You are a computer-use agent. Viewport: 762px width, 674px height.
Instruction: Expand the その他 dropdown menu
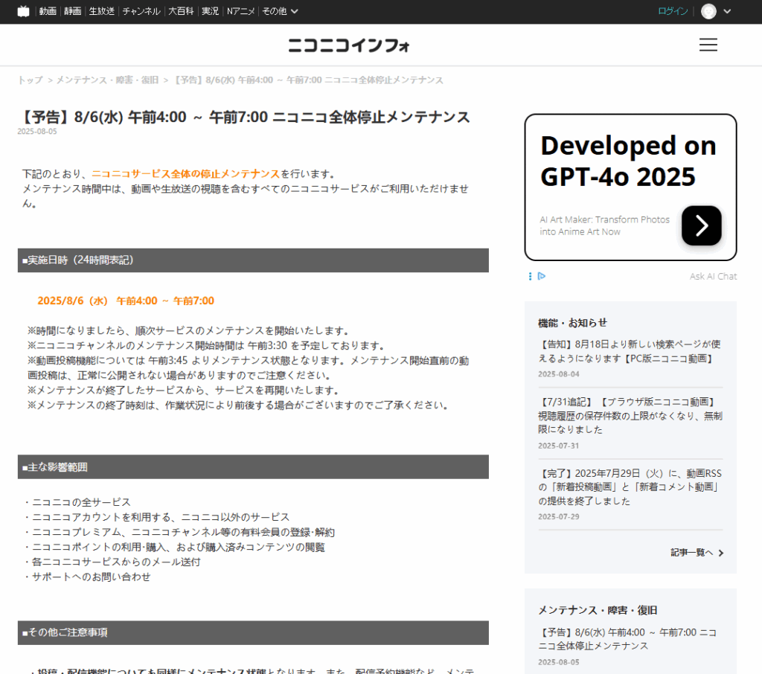(x=280, y=11)
